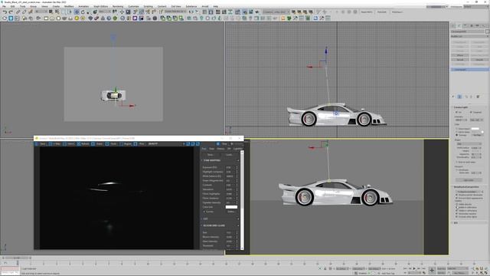Activate the Select and Move tool
This screenshot has width=490, height=276.
pyautogui.click(x=77, y=12)
